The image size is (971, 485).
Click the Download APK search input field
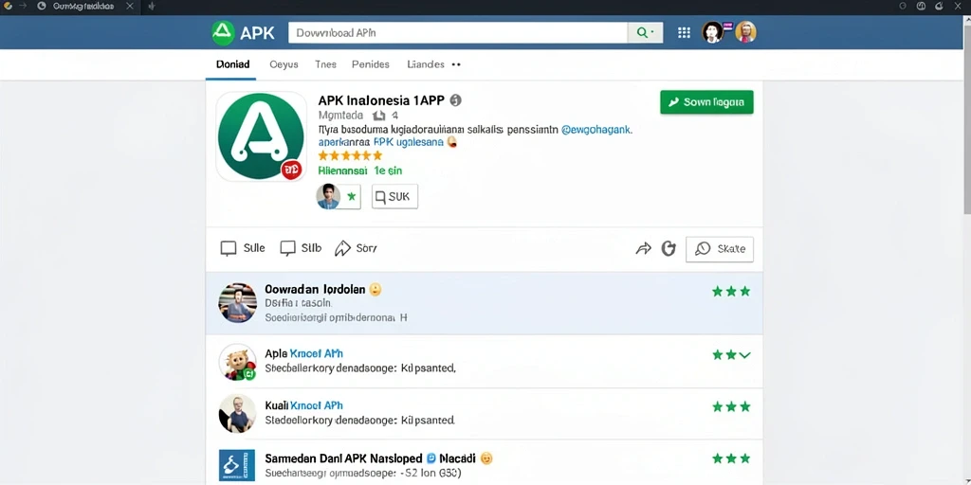(x=458, y=33)
